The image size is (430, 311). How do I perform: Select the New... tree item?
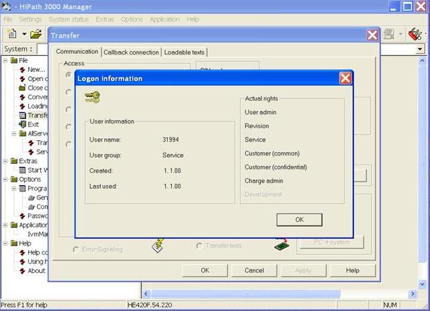click(36, 69)
